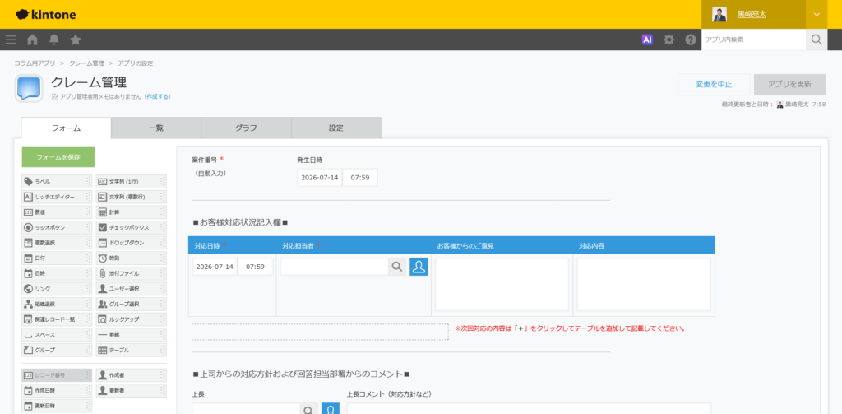The image size is (842, 414).
Task: Select the 数値 field element
Action: 57,212
